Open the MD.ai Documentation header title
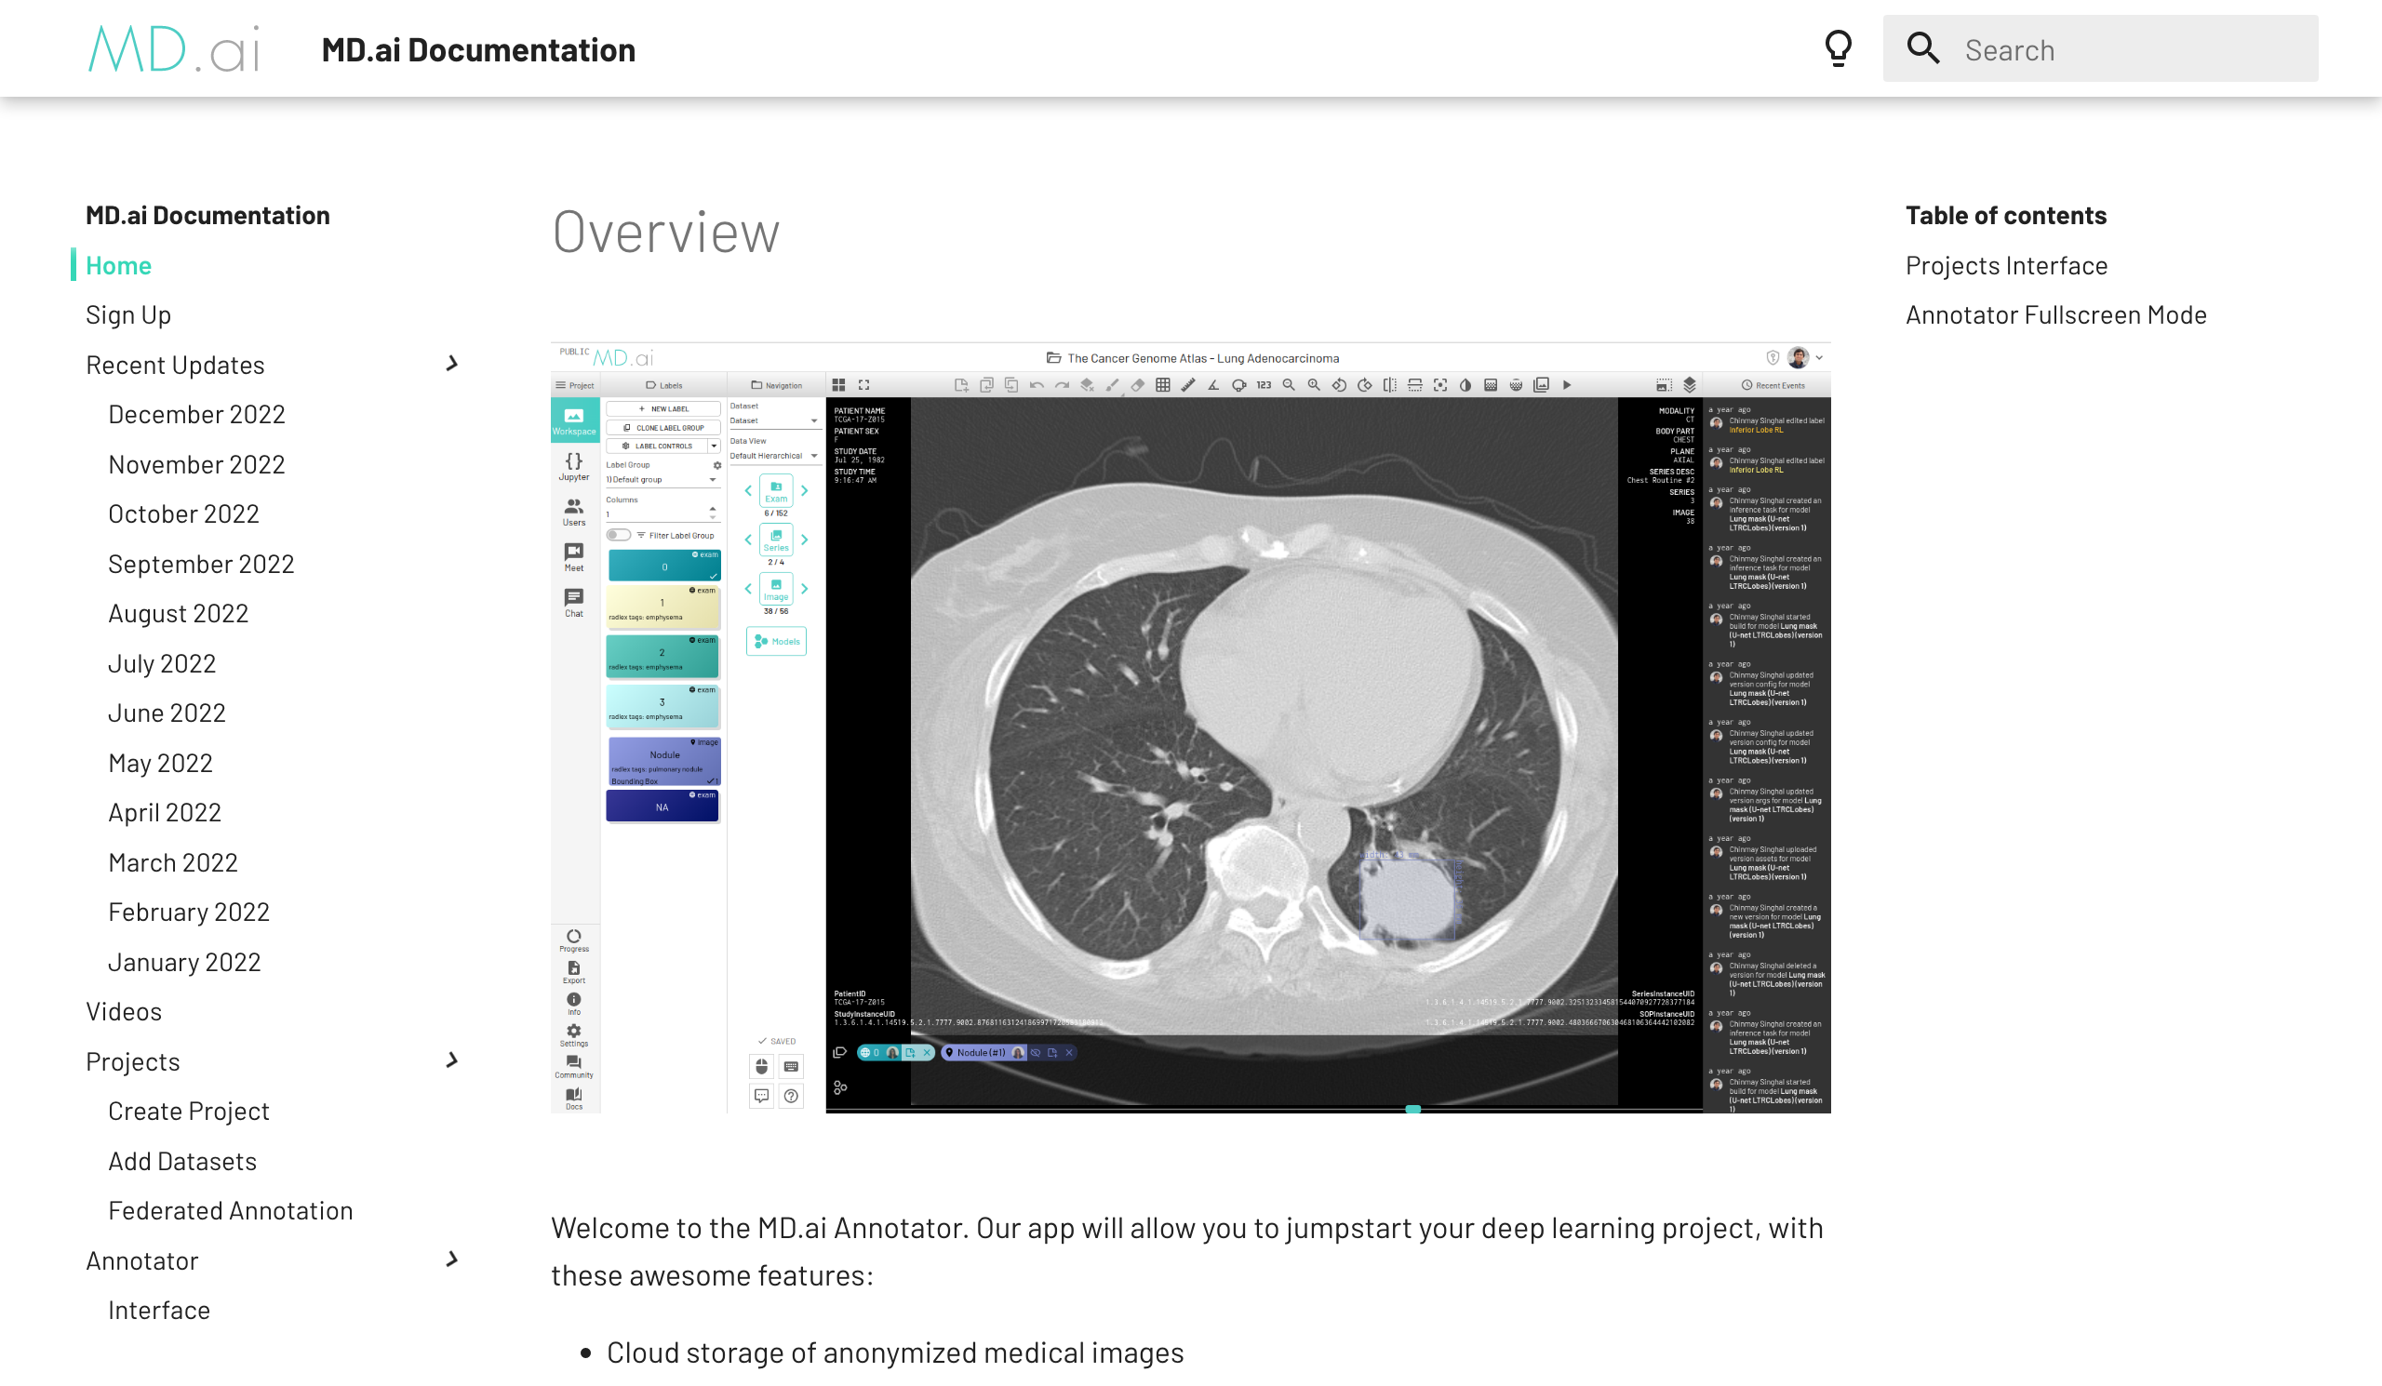Viewport: 2382px width, 1386px height. [478, 50]
